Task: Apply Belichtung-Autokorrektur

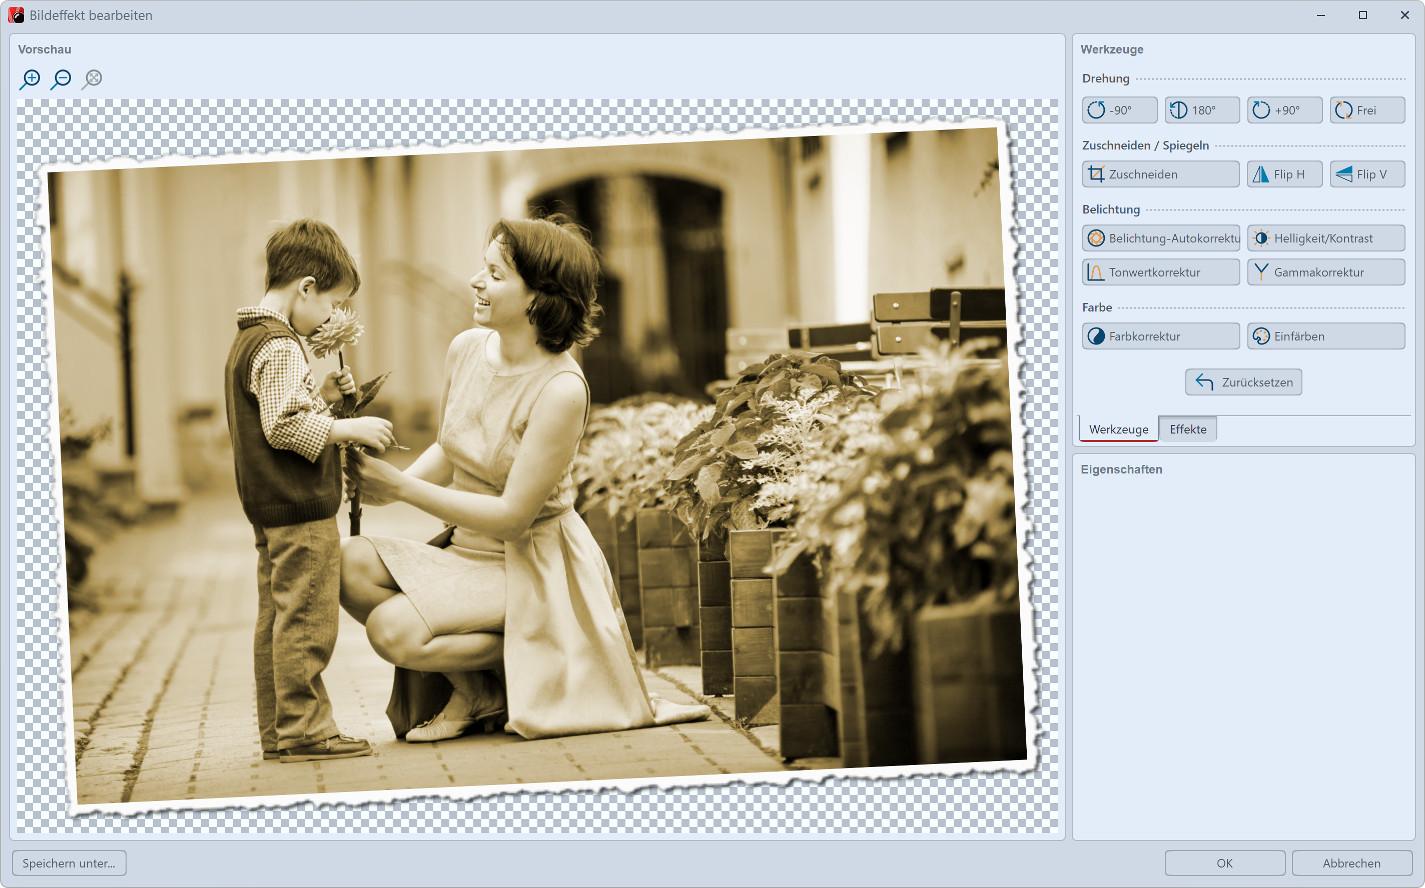Action: (x=1161, y=238)
